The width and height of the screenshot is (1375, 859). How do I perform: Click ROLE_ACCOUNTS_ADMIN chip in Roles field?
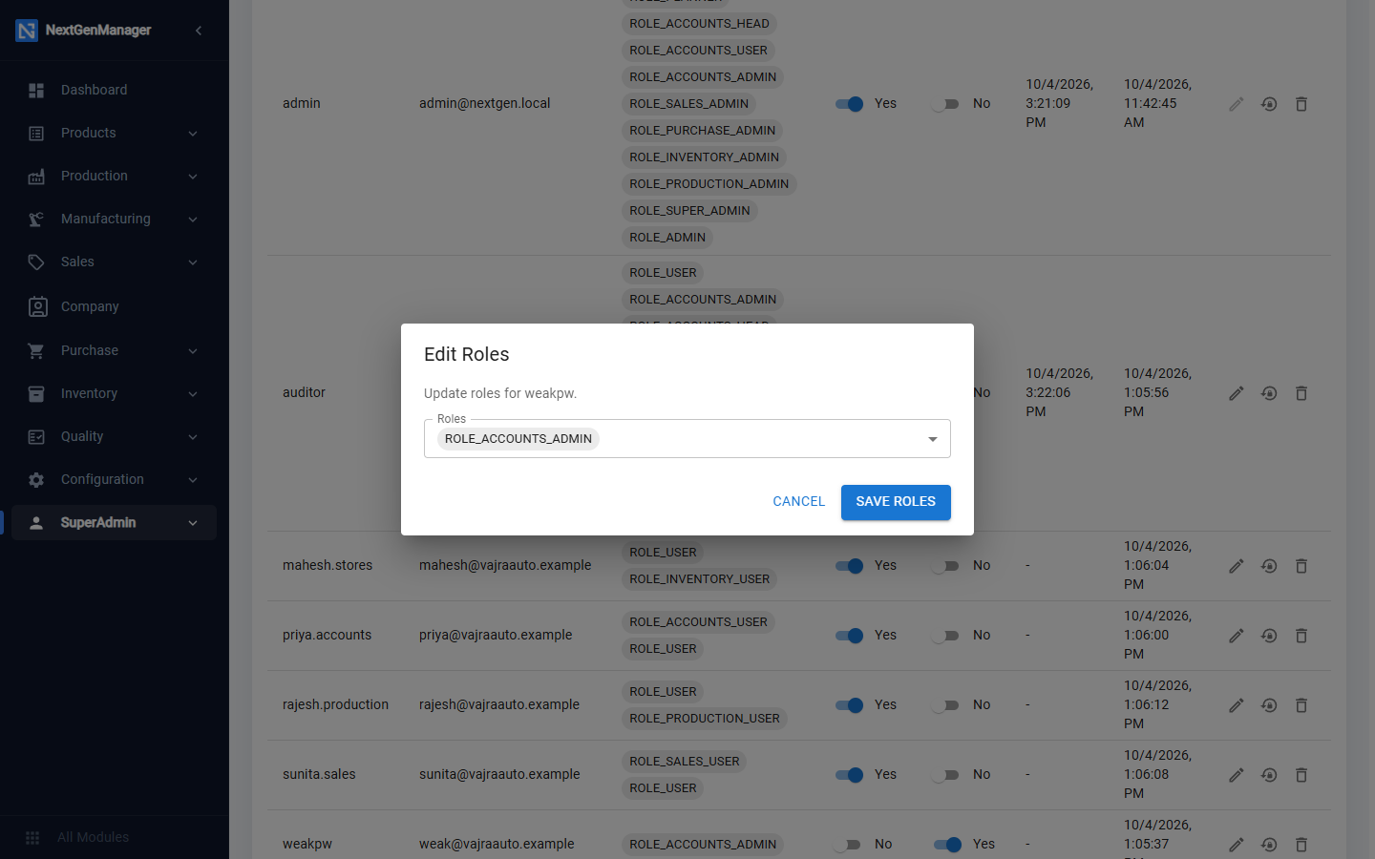(x=518, y=439)
